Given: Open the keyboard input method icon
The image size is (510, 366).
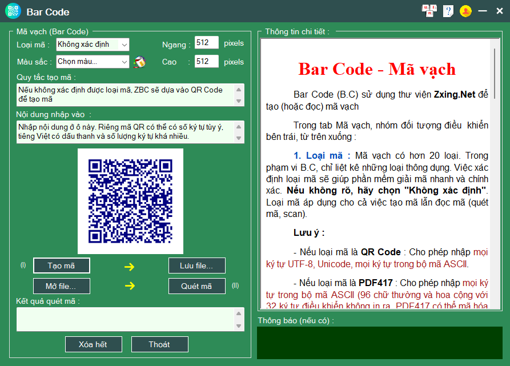Looking at the screenshot, I should click(x=428, y=11).
